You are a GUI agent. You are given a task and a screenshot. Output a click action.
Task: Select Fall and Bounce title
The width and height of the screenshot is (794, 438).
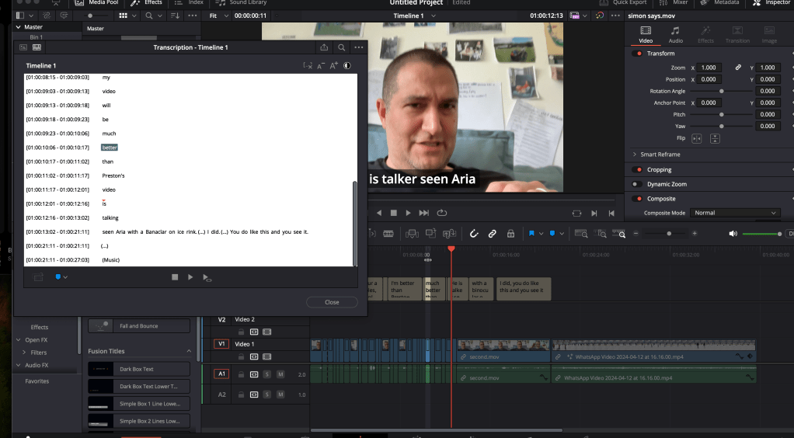pyautogui.click(x=139, y=326)
